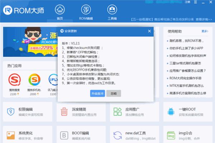Click the 使用帮助 panel heading
This screenshot has height=143, width=215.
tap(175, 31)
